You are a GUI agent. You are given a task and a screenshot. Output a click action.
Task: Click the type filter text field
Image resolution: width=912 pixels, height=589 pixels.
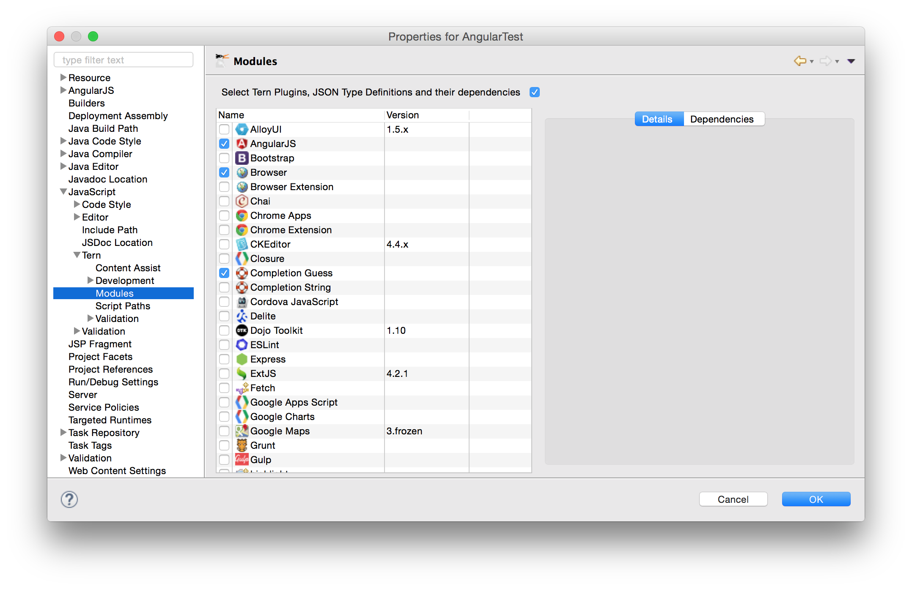(x=124, y=60)
